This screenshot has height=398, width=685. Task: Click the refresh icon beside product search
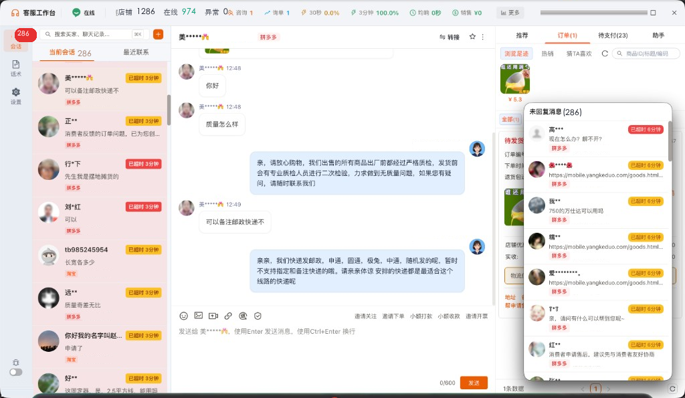point(605,54)
